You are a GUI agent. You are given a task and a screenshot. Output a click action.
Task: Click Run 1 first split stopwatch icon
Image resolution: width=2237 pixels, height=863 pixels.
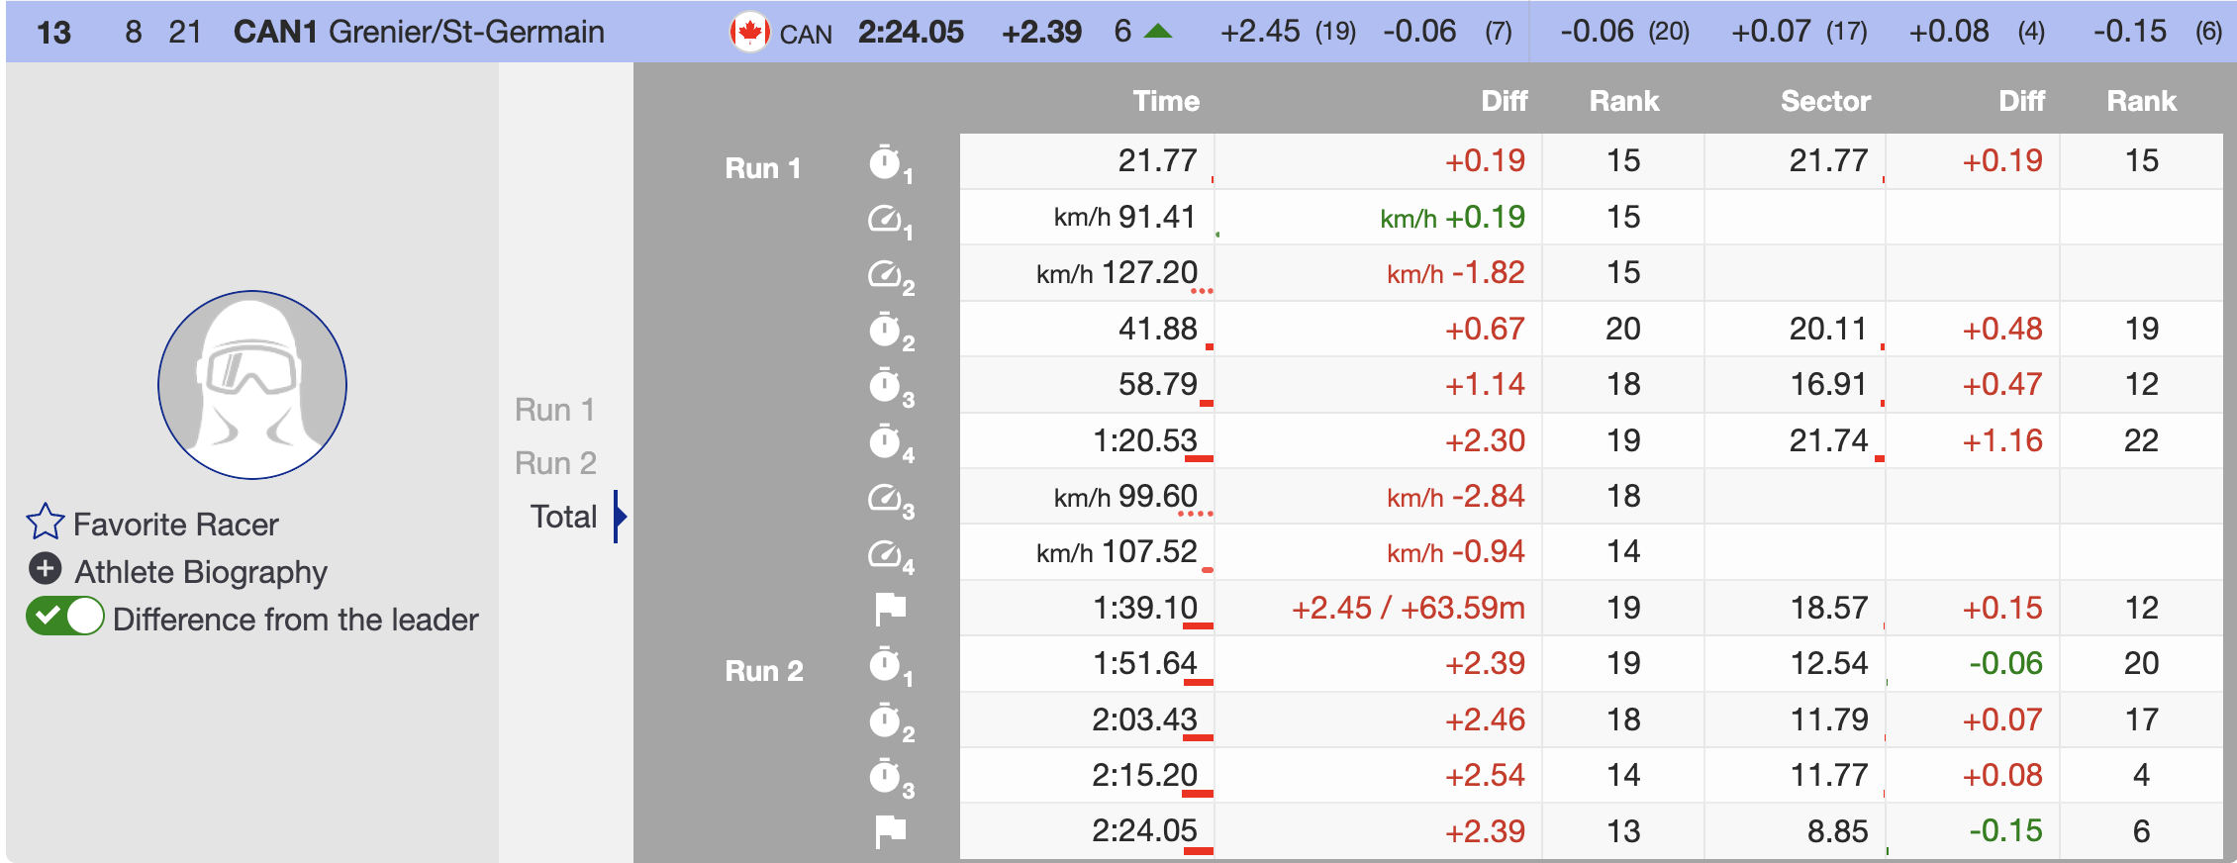(886, 162)
